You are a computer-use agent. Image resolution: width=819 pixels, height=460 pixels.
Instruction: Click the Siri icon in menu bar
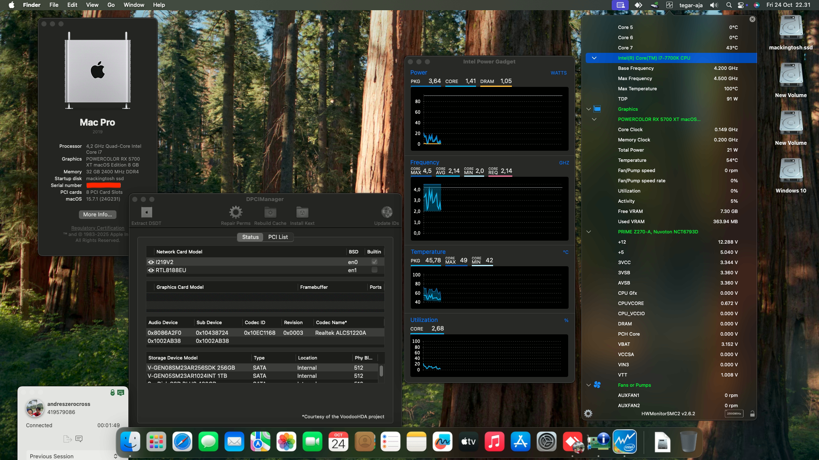(x=756, y=5)
